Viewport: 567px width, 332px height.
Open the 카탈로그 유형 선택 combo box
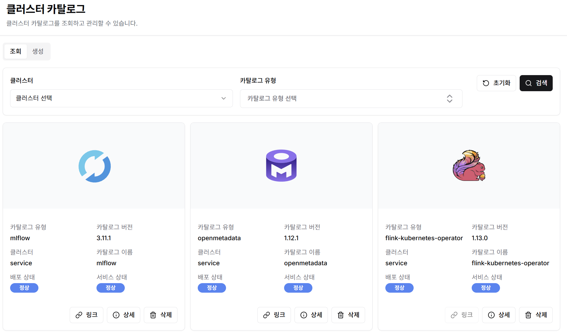[351, 99]
